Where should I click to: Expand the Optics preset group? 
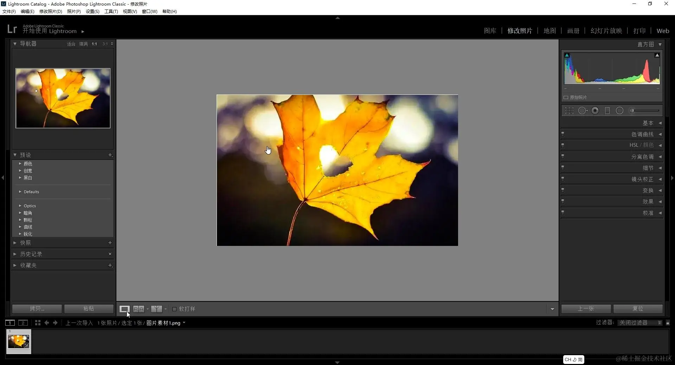tap(20, 206)
